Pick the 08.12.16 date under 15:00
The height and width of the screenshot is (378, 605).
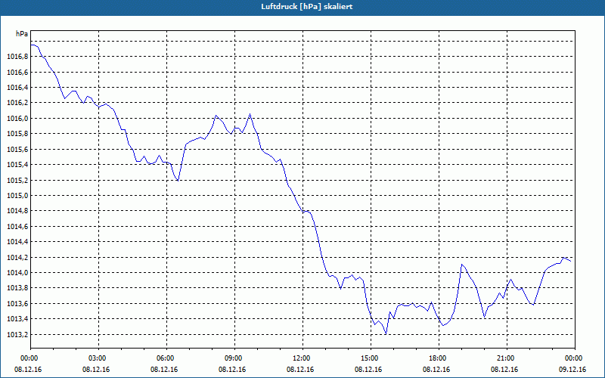coord(368,369)
